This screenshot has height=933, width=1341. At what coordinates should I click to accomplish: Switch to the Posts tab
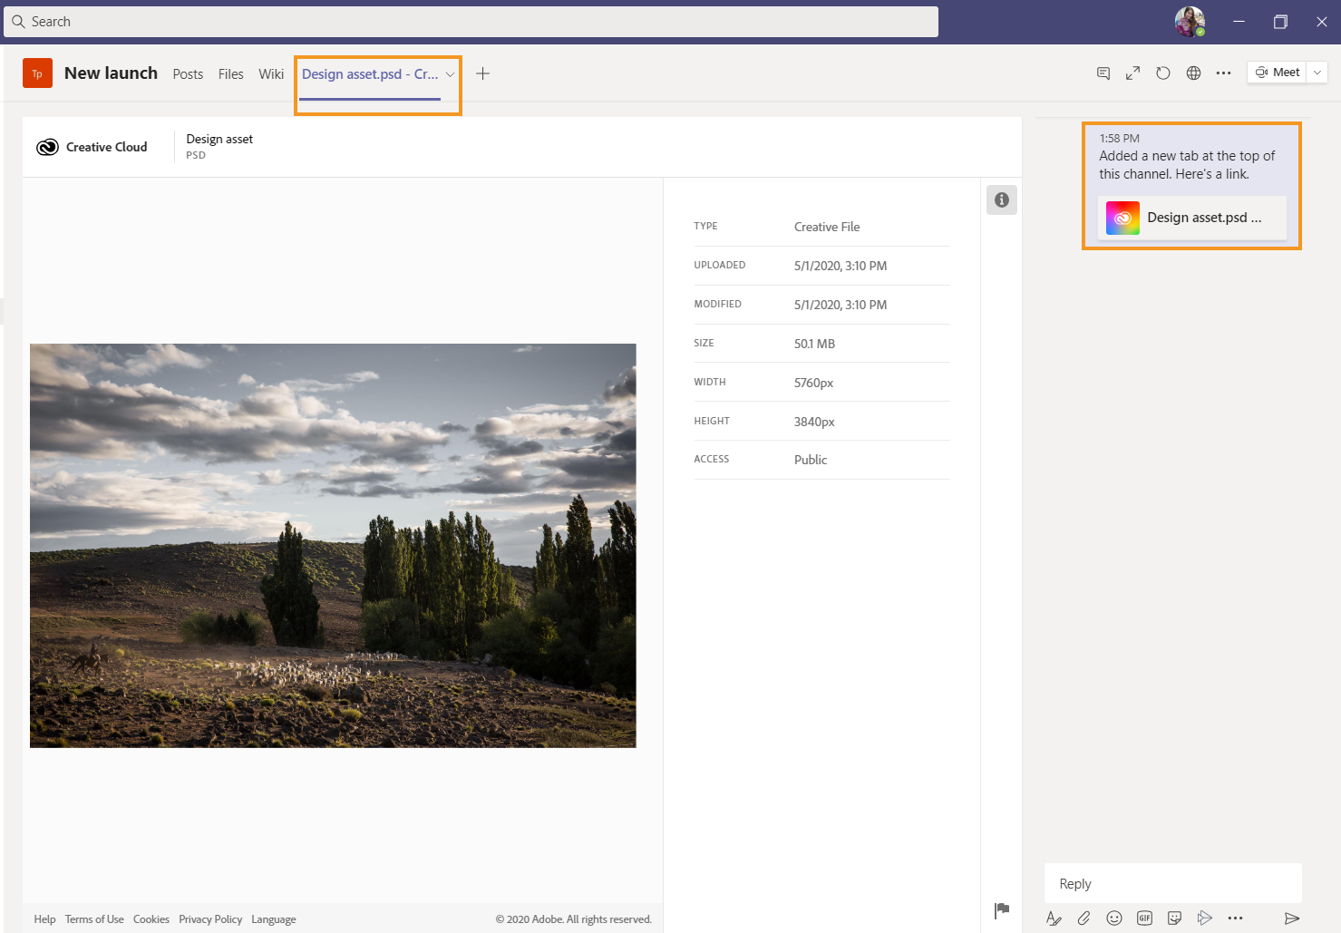(187, 73)
